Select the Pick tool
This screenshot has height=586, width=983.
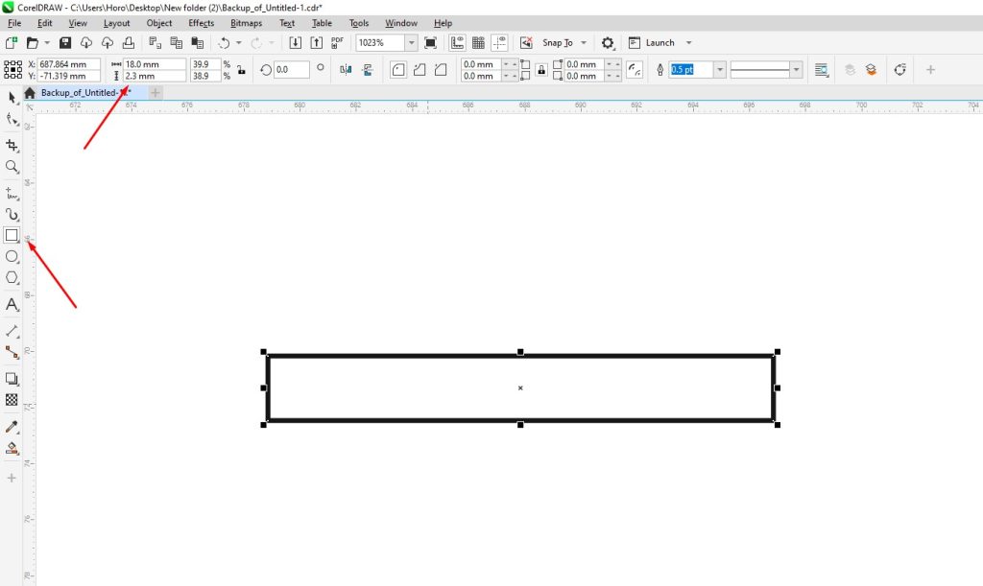click(12, 98)
